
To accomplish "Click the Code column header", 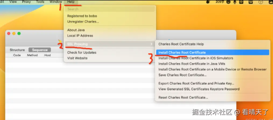I will coord(17,55).
